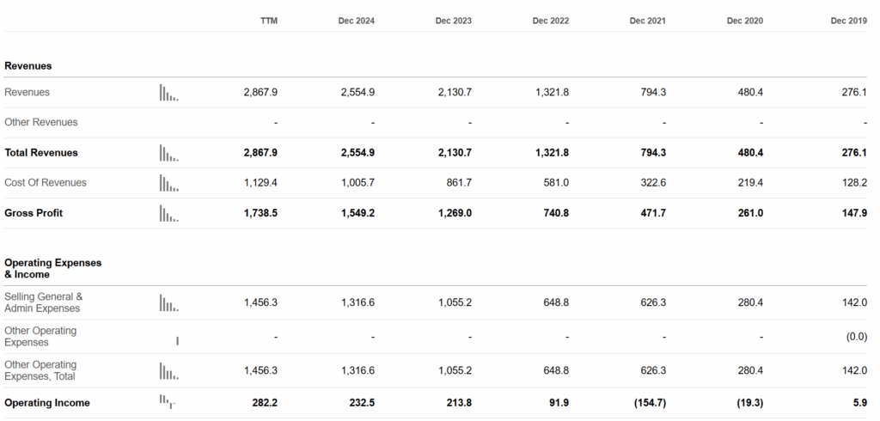Click the Other Revenues row label
Viewport: 880px width, 421px height.
(41, 122)
